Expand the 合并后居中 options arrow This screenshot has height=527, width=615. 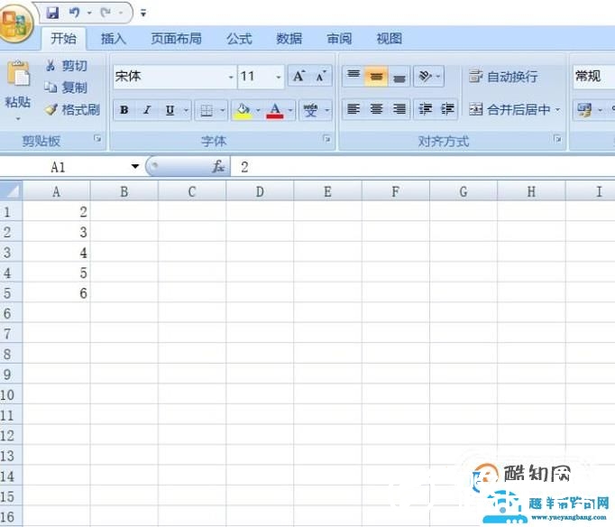557,109
